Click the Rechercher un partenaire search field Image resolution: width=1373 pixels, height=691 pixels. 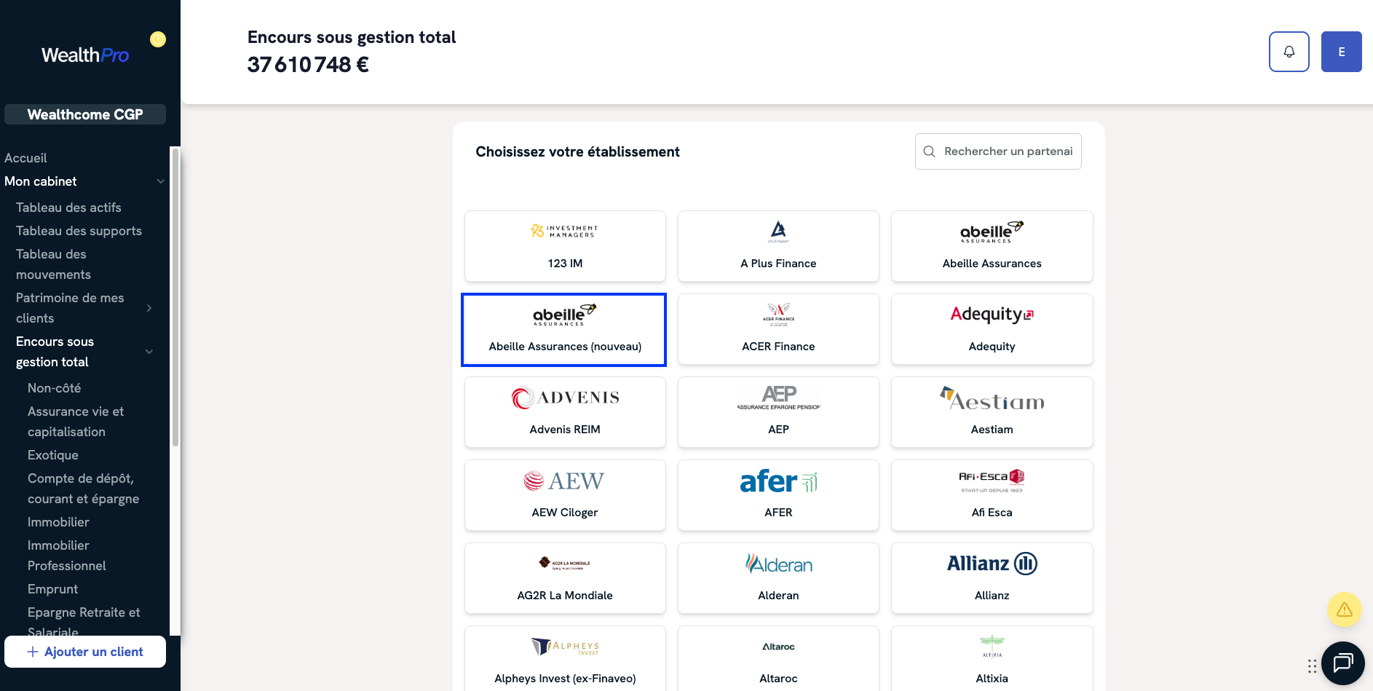pyautogui.click(x=998, y=151)
